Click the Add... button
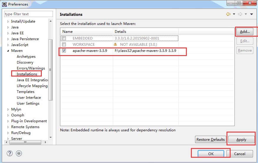The width and height of the screenshot is (258, 163). click(x=245, y=31)
